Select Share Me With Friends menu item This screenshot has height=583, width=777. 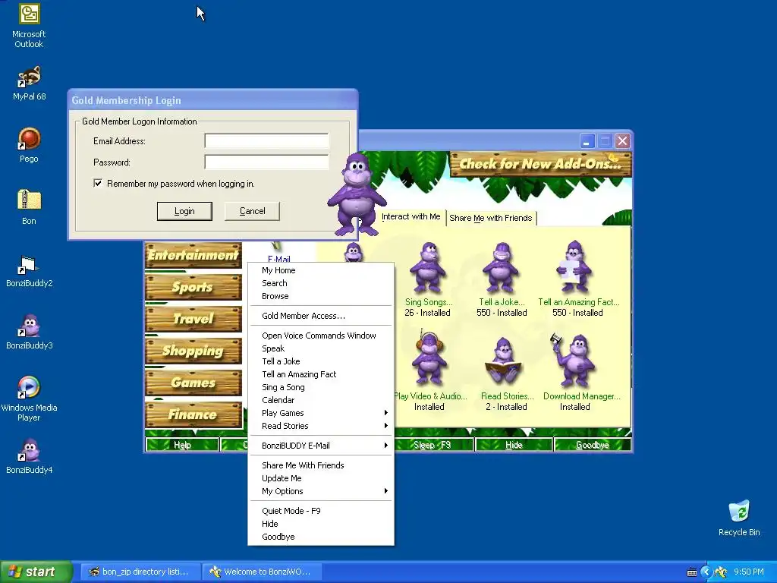coord(321,465)
